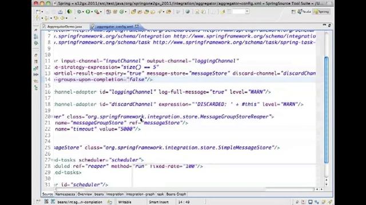Click the horizontal scroll right arrow
The width and height of the screenshot is (366, 205).
[321, 190]
